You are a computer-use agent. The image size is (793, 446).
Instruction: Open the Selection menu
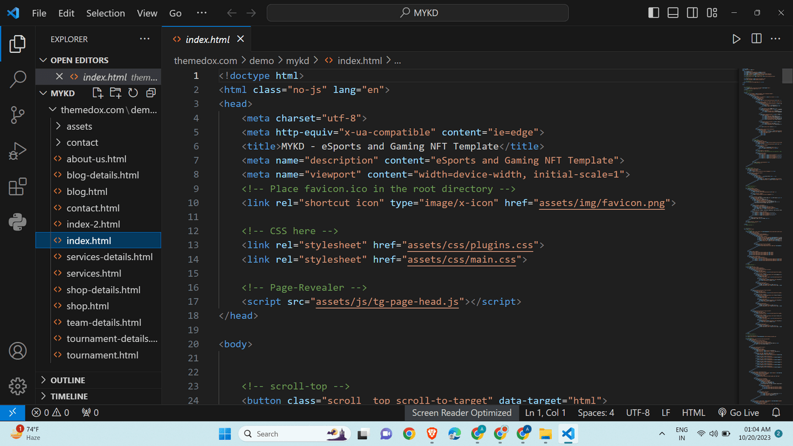105,13
